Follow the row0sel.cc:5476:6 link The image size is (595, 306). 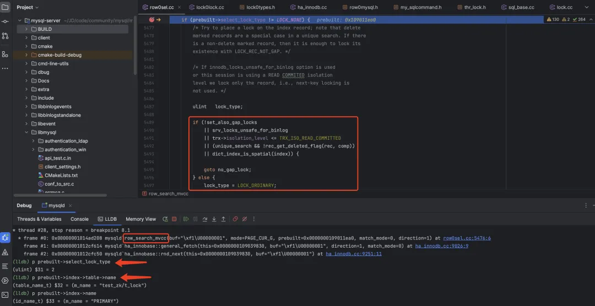pos(467,238)
